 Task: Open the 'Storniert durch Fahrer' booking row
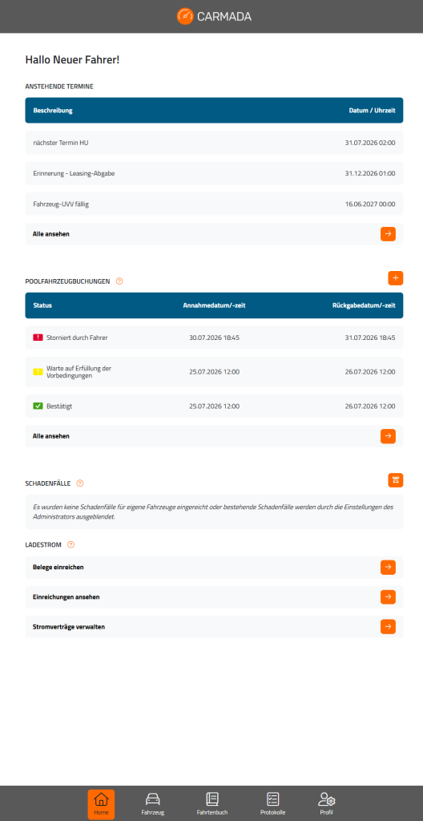point(214,338)
